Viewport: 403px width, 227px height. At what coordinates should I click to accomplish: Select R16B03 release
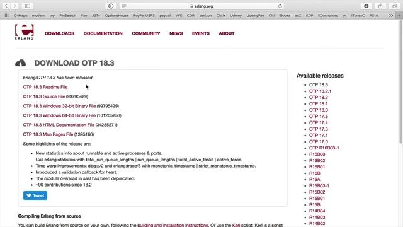tap(317, 154)
